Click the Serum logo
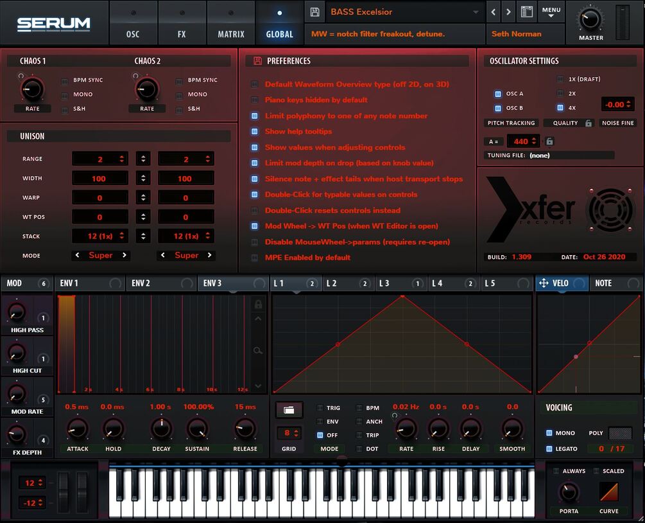The width and height of the screenshot is (645, 523). click(53, 24)
